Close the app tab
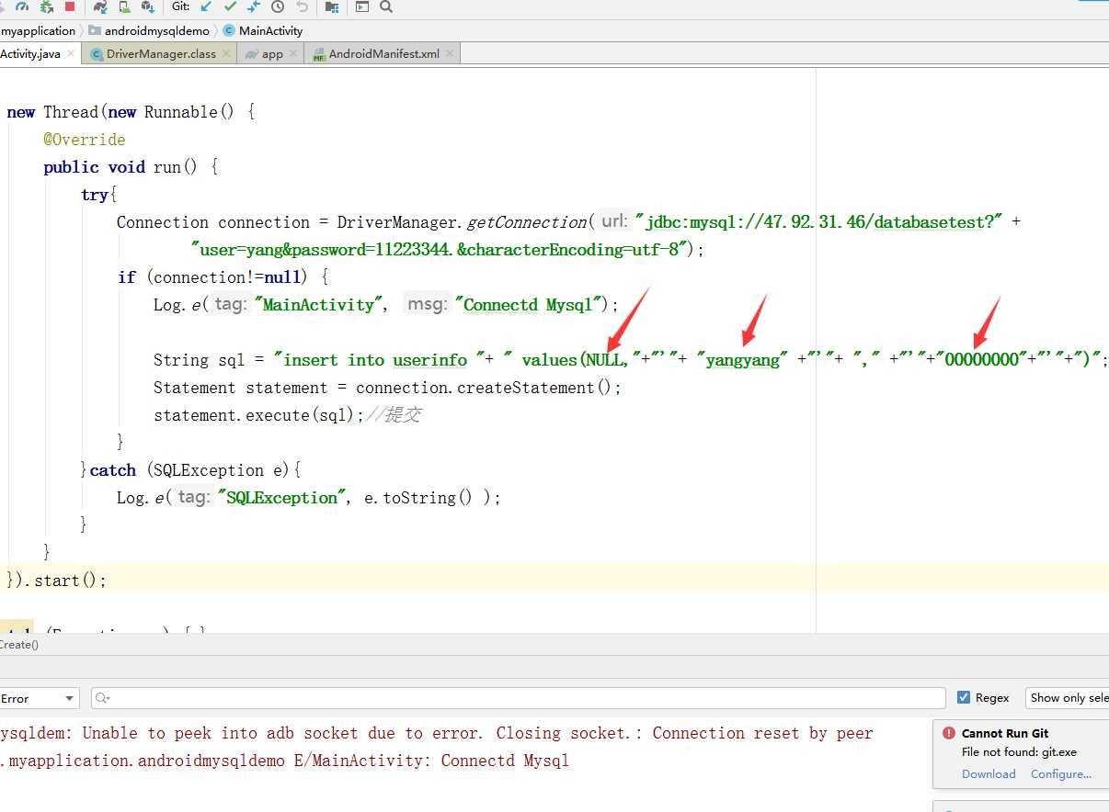 (294, 53)
